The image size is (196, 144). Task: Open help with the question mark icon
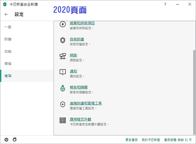tap(165, 4)
